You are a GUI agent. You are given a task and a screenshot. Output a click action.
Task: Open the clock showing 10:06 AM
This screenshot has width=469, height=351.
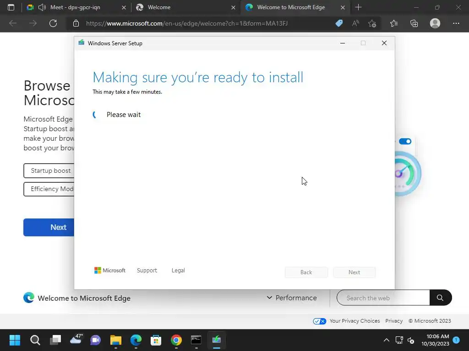click(436, 340)
